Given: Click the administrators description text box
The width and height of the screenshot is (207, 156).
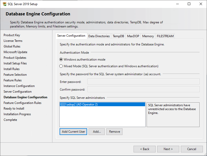Looking at the screenshot, I should 173,115.
